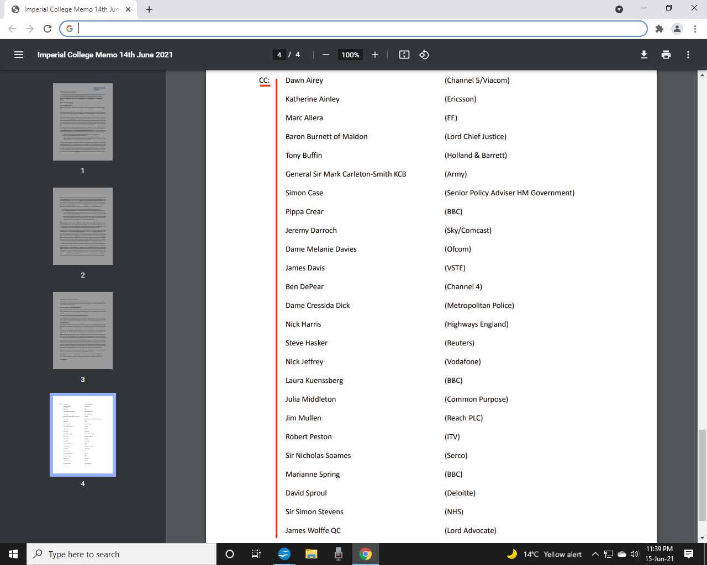Screen dimensions: 707x565
Task: Open the Chrome extensions puzzle icon
Action: [x=659, y=29]
